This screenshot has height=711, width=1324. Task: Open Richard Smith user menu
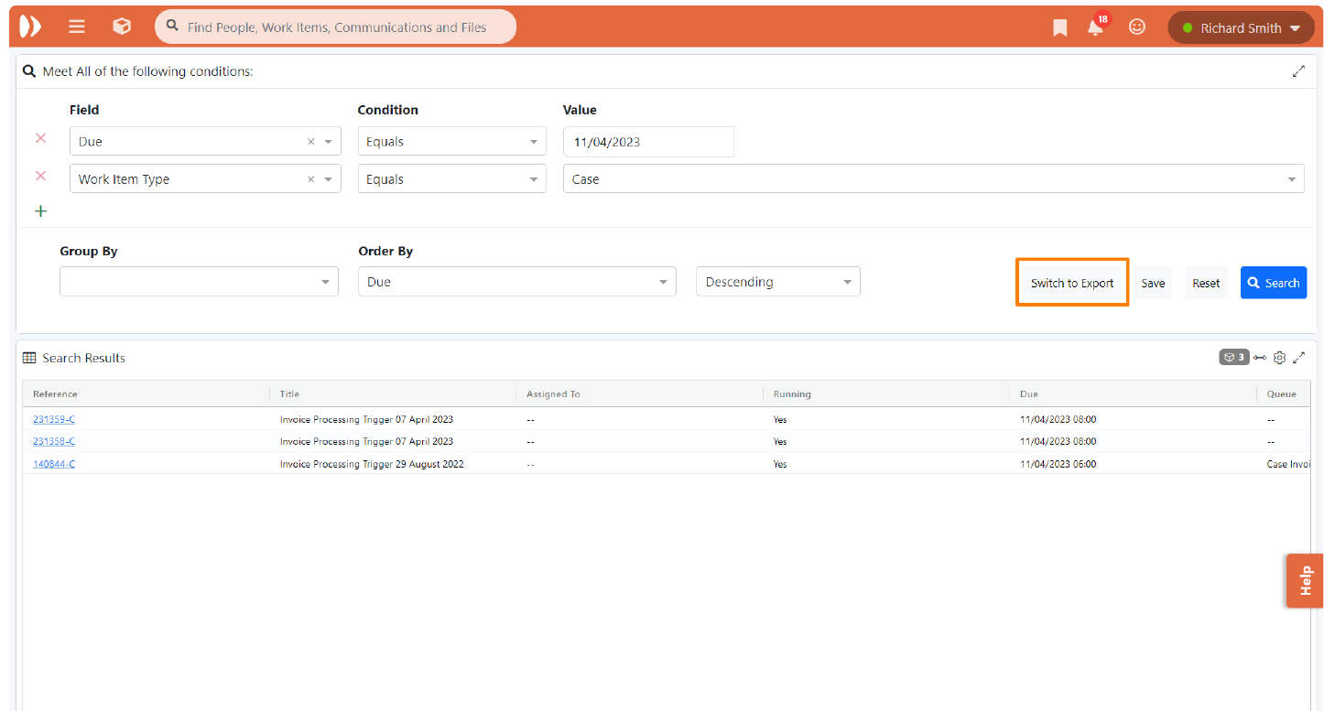coord(1241,28)
